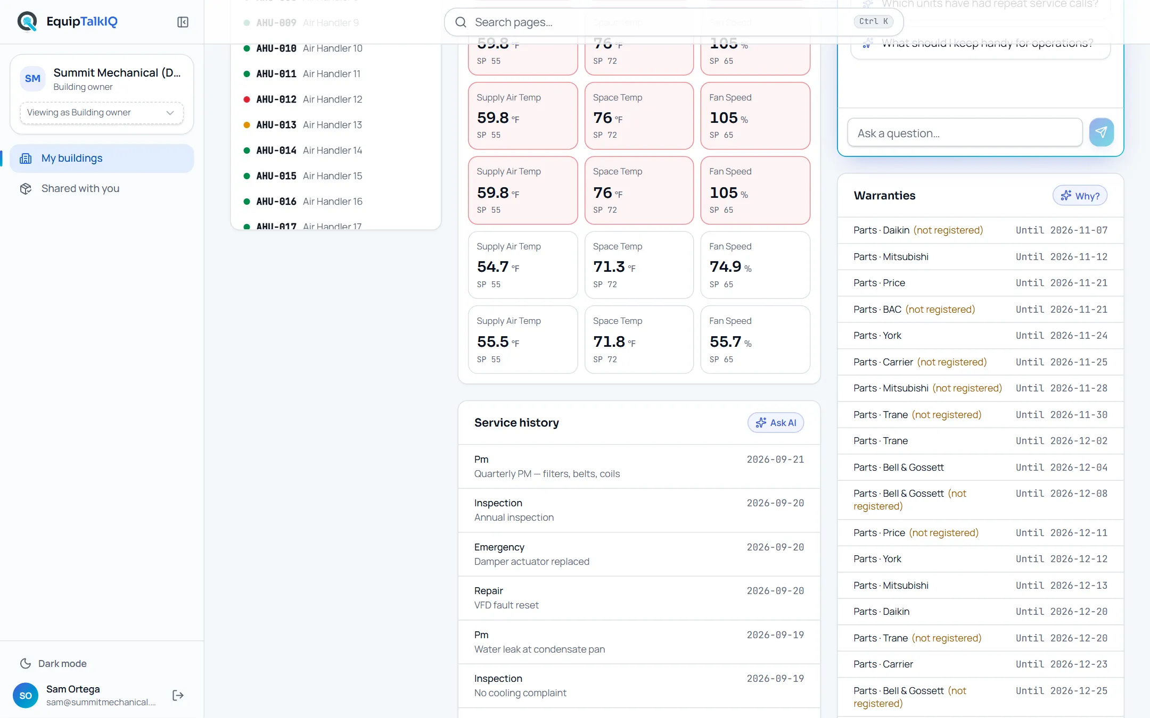The height and width of the screenshot is (718, 1150).
Task: Open Annual inspection service entry
Action: click(639, 511)
